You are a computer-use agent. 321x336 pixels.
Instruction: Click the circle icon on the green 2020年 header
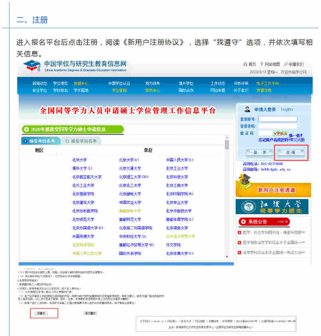click(x=26, y=129)
